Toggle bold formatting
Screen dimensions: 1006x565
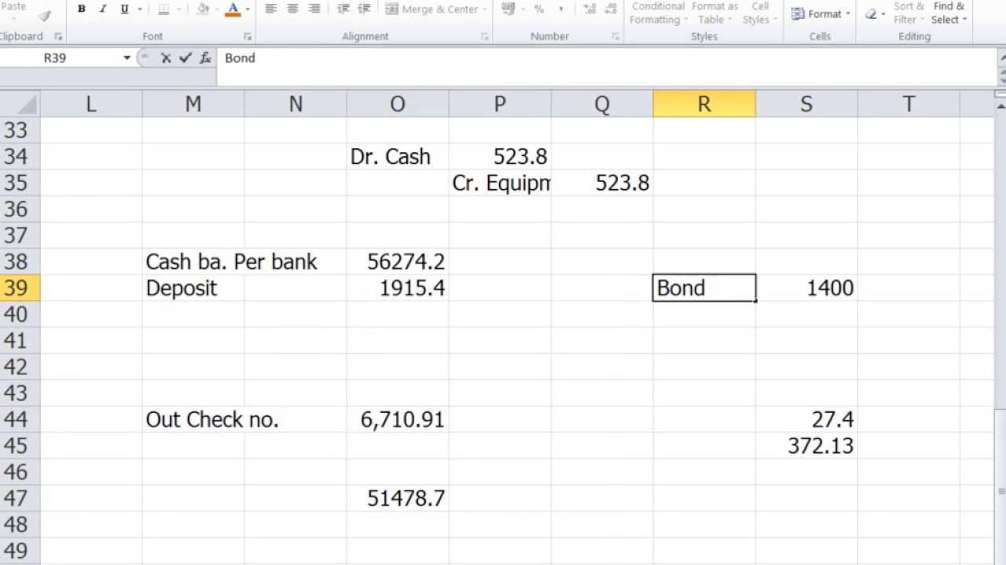(x=81, y=9)
